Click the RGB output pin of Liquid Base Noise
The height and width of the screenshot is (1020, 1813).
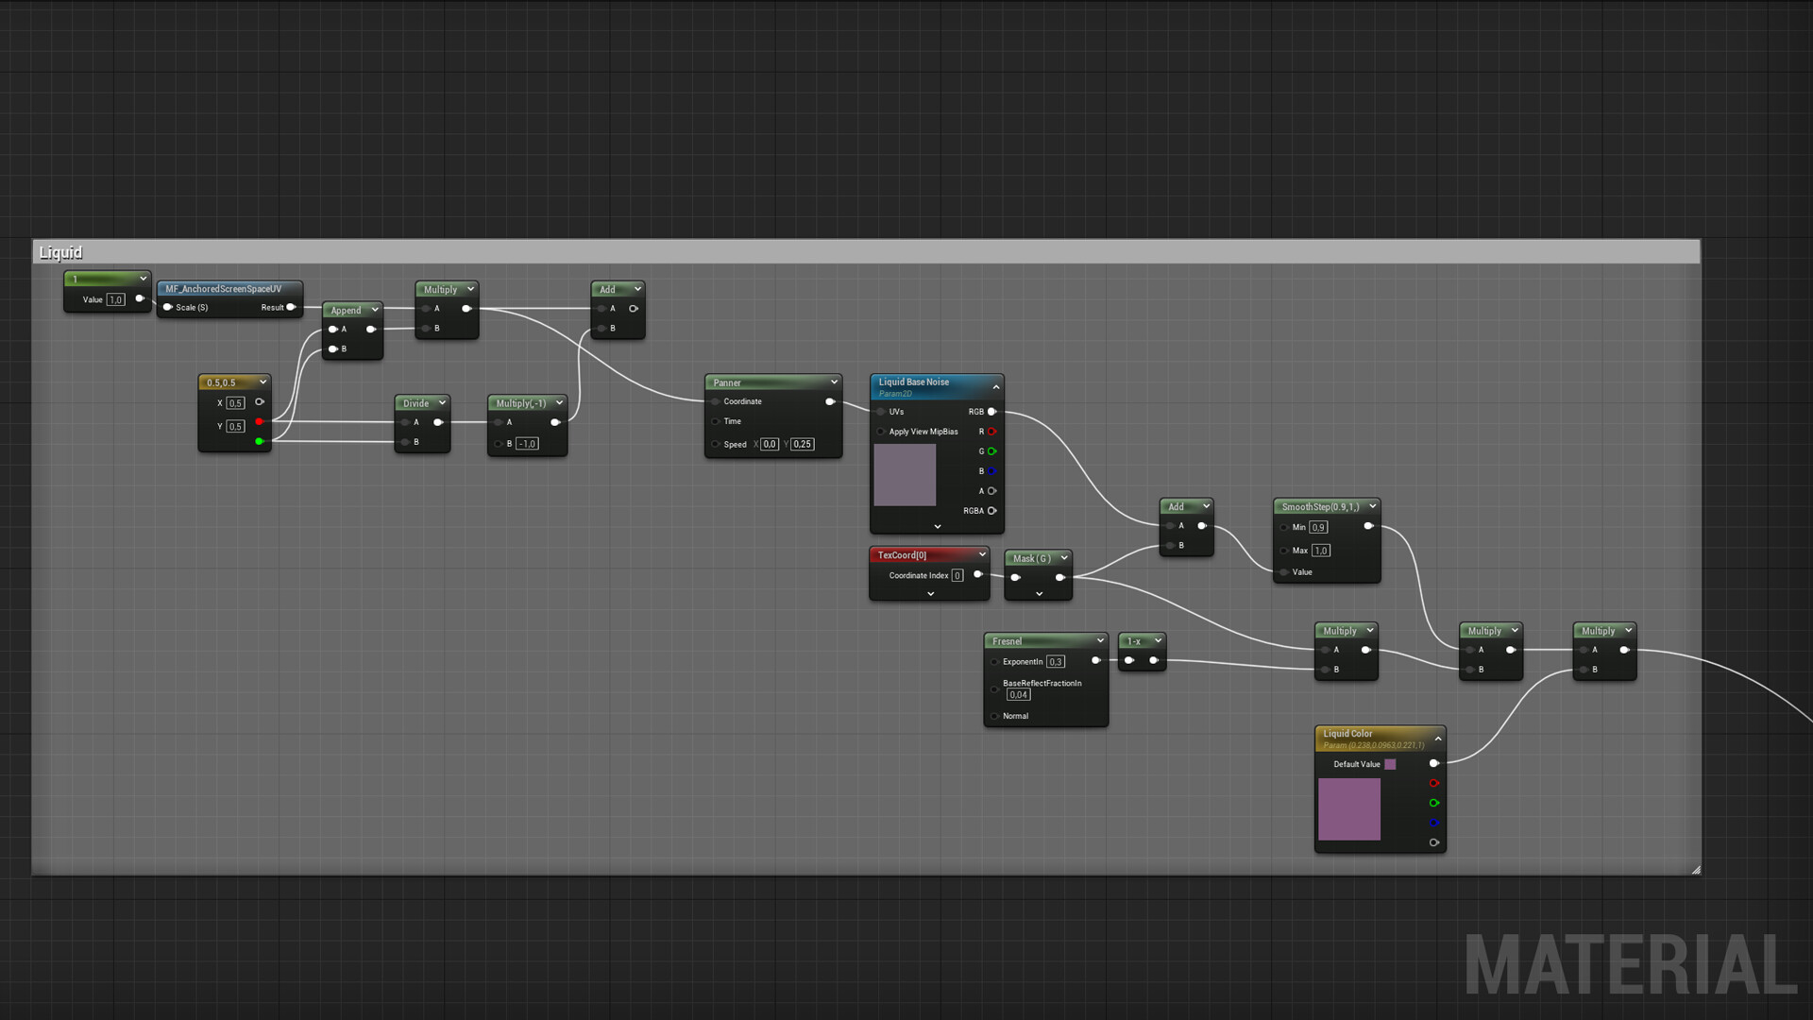pos(991,412)
